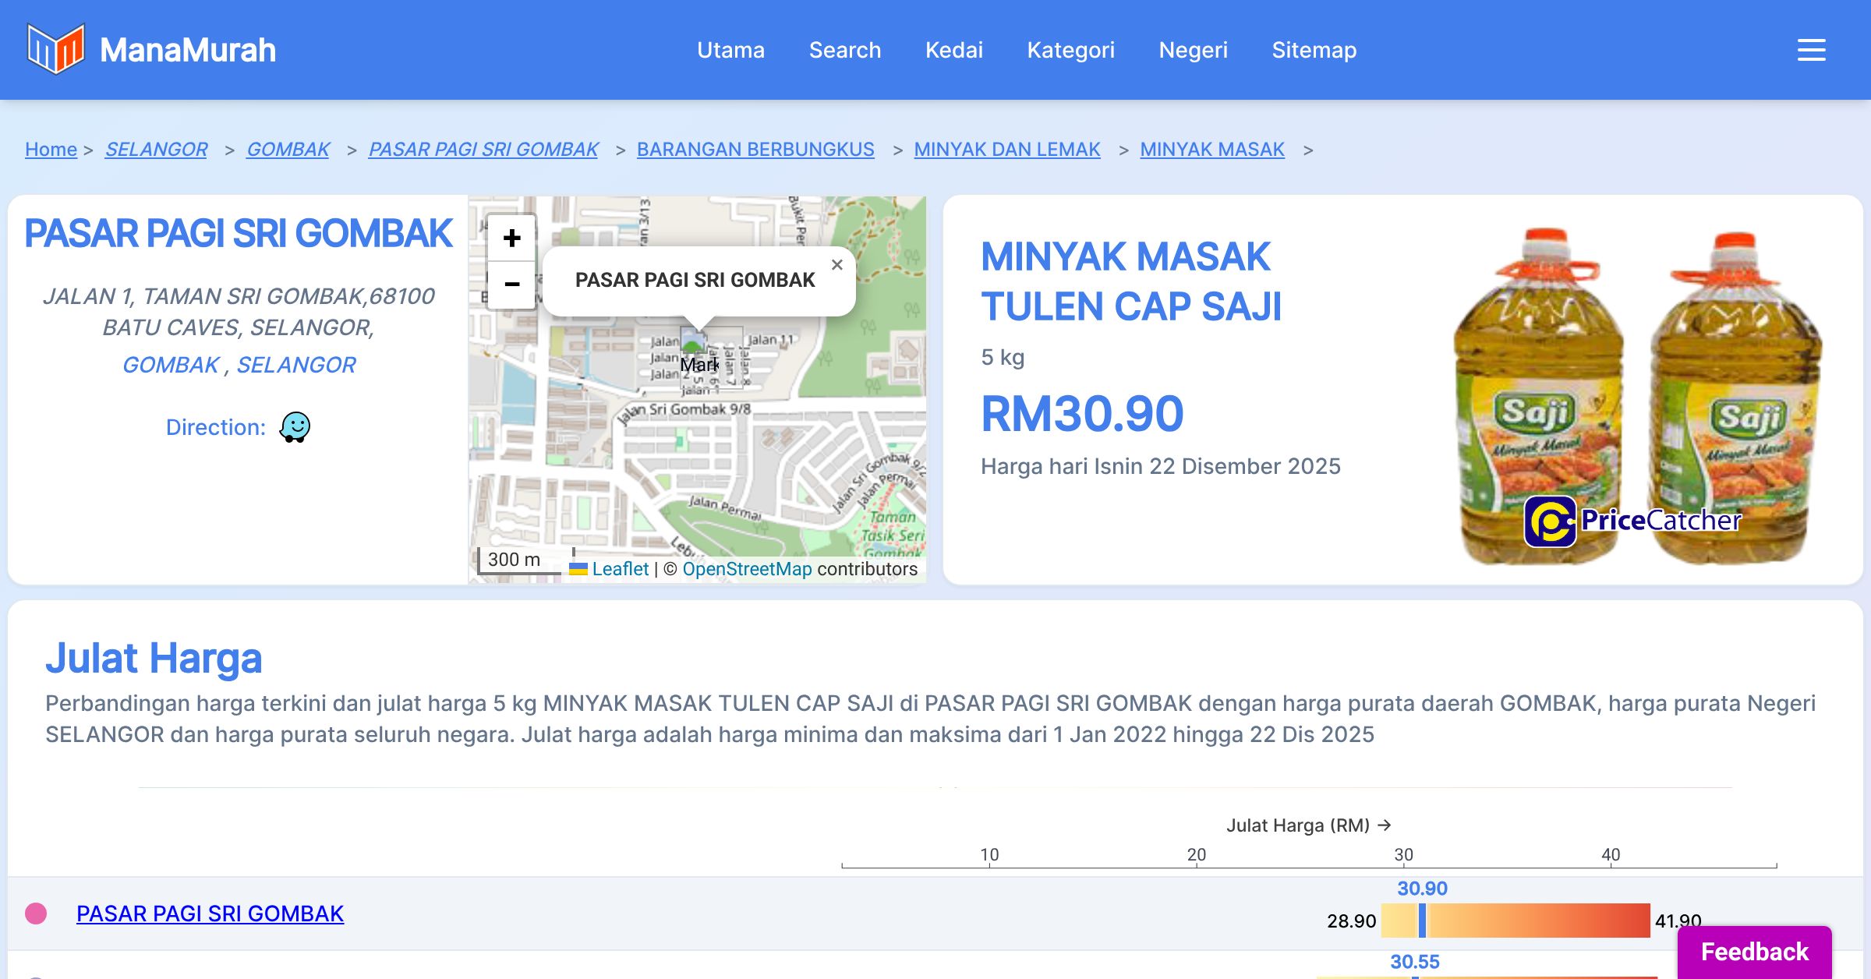Click the PriceCatcher logo

[1632, 521]
